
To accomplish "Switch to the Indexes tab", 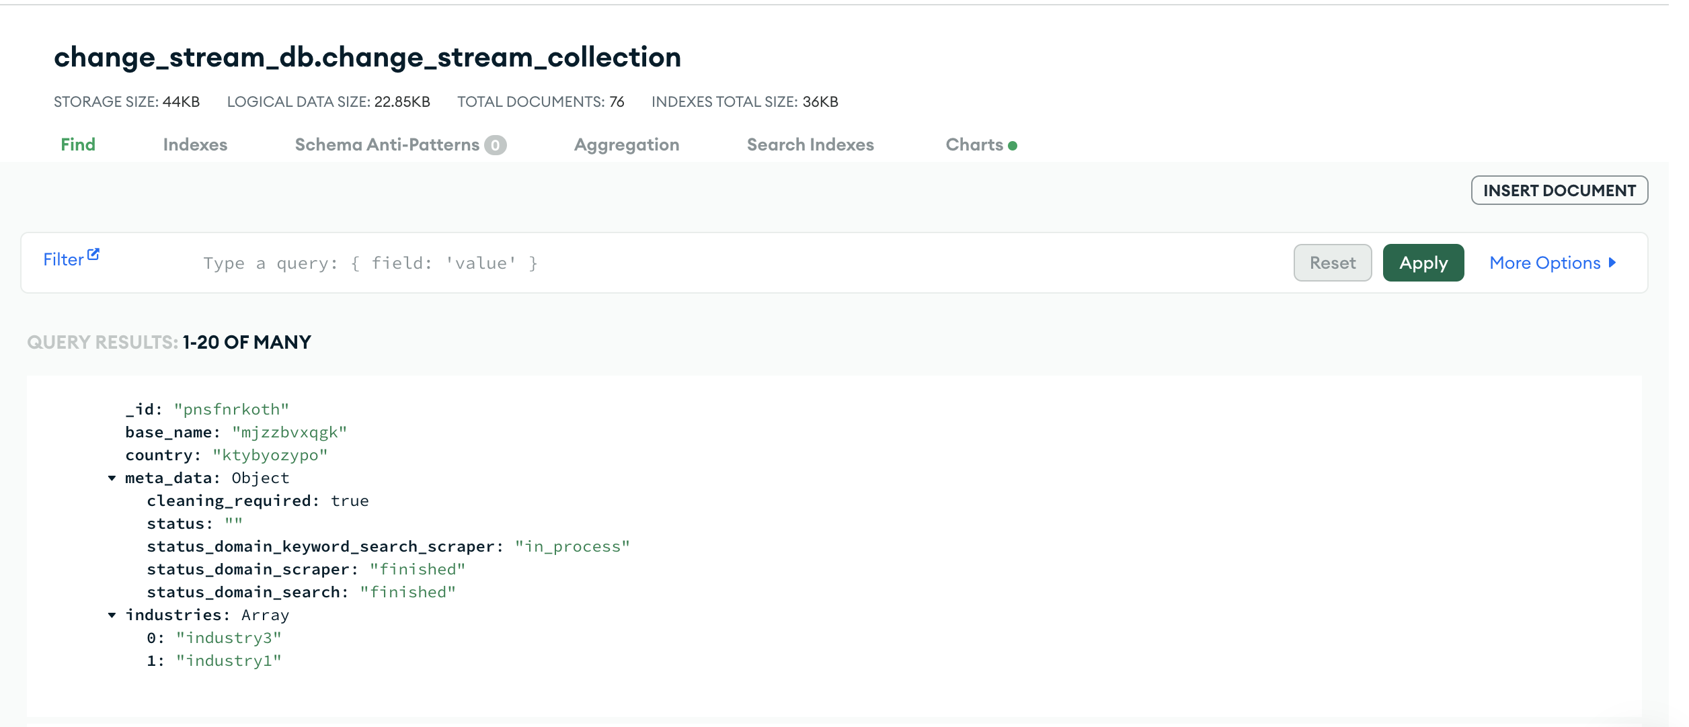I will [195, 144].
